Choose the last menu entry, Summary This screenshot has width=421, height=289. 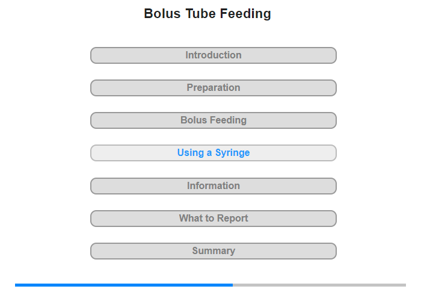point(213,251)
